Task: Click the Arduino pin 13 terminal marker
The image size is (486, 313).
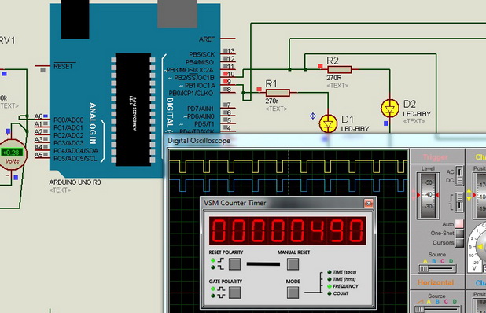Action: [226, 51]
